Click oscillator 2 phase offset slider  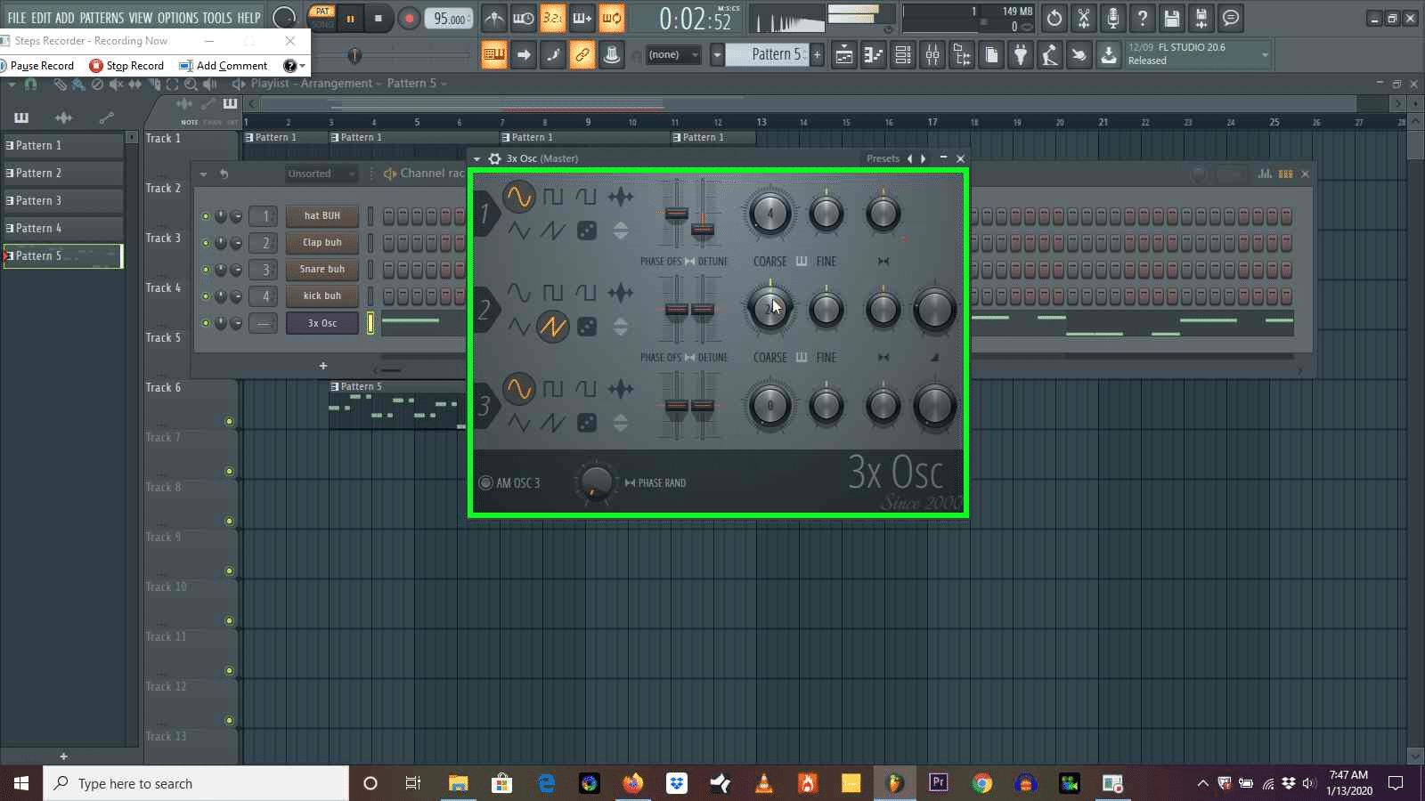coord(677,310)
